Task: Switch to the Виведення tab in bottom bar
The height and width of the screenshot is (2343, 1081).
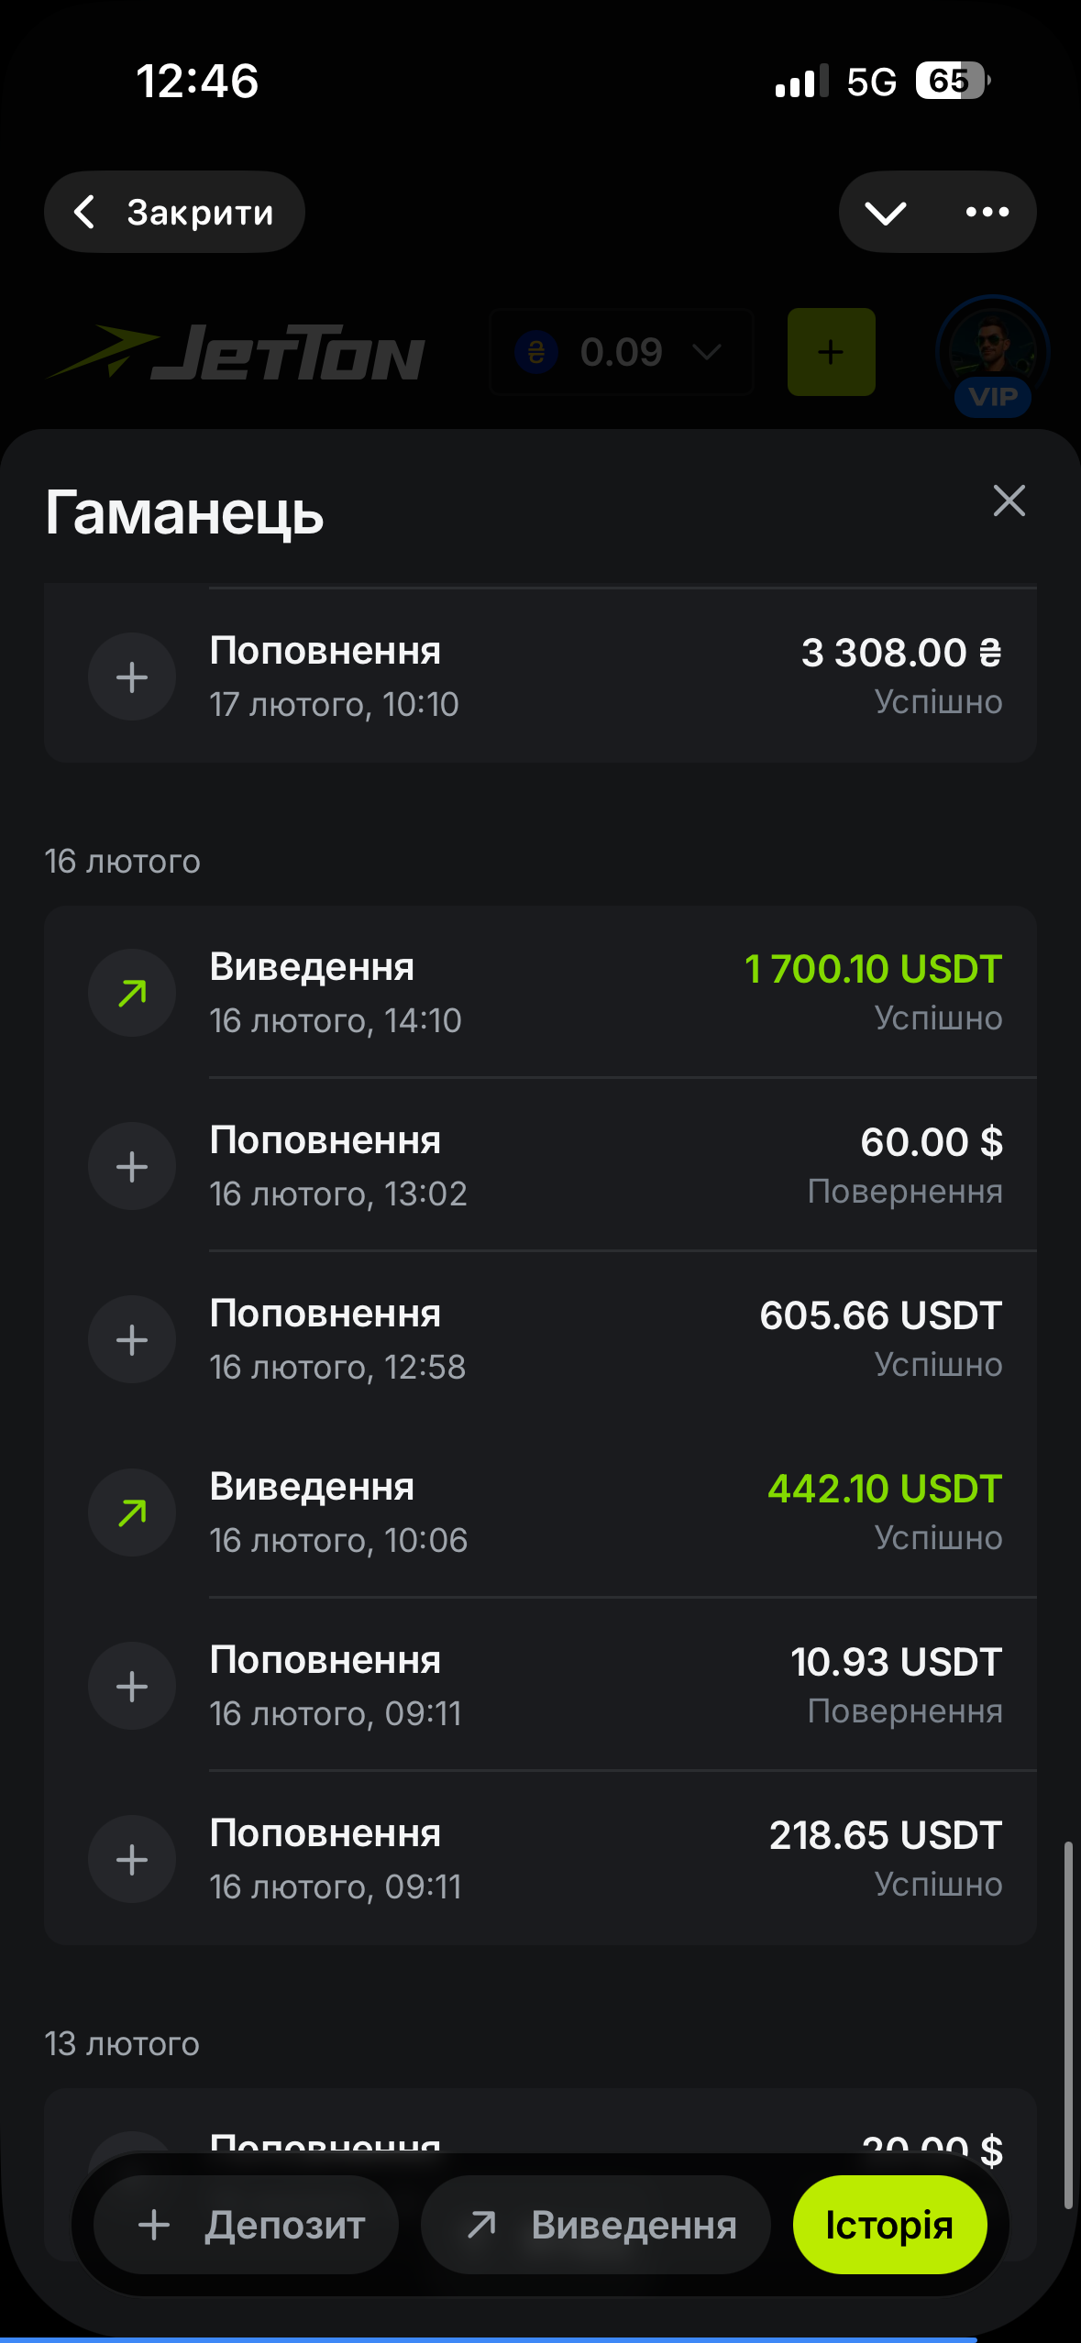Action: coord(596,2225)
